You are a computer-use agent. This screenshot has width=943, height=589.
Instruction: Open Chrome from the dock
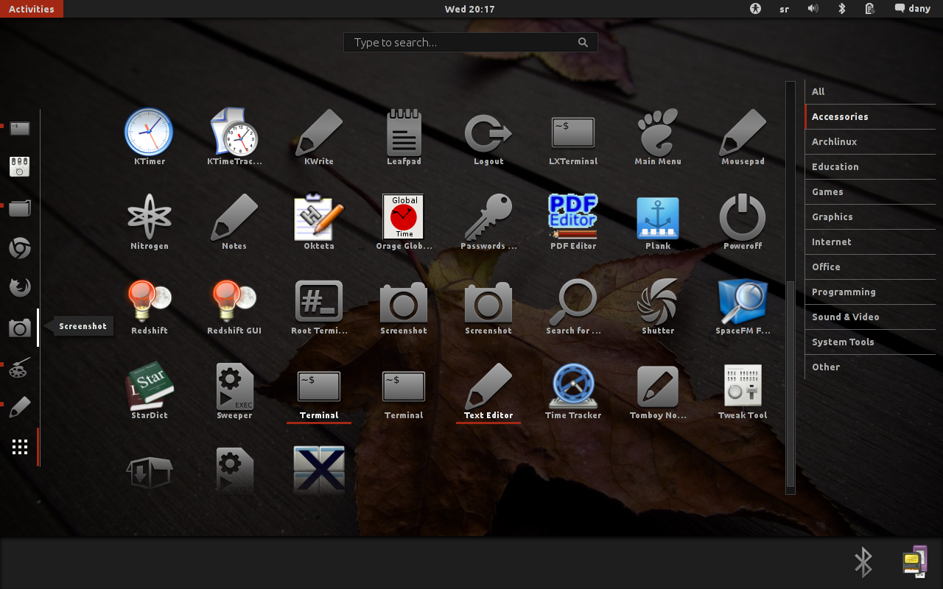pos(20,248)
